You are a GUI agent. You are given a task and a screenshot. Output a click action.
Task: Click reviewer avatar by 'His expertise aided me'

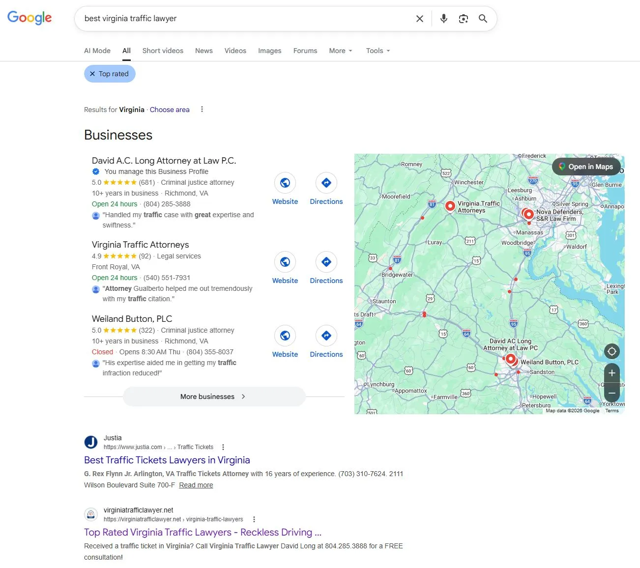(96, 364)
